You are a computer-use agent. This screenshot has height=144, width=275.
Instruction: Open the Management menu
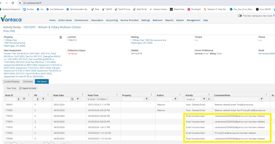tap(193, 20)
